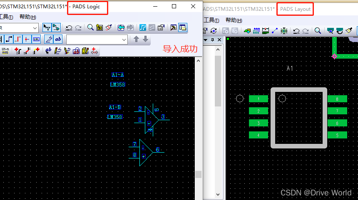Click the BGA fanout chip icon in PADS Layout
The height and width of the screenshot is (200, 358).
[284, 31]
